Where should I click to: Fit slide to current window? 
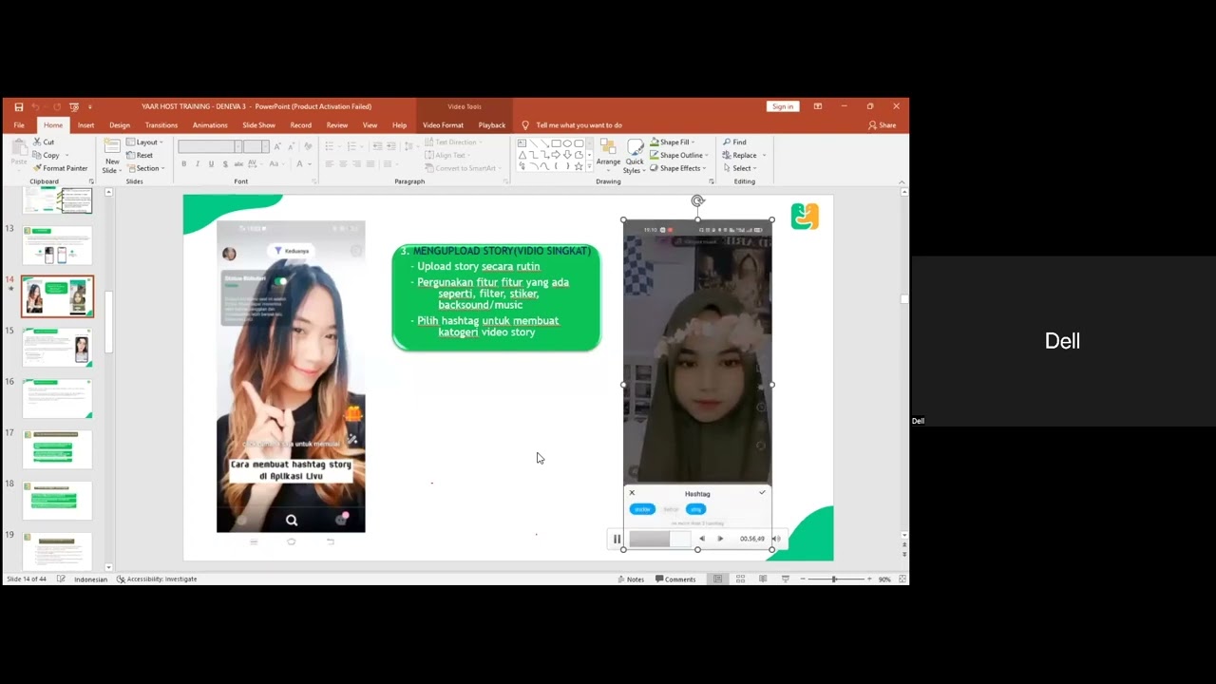click(902, 579)
